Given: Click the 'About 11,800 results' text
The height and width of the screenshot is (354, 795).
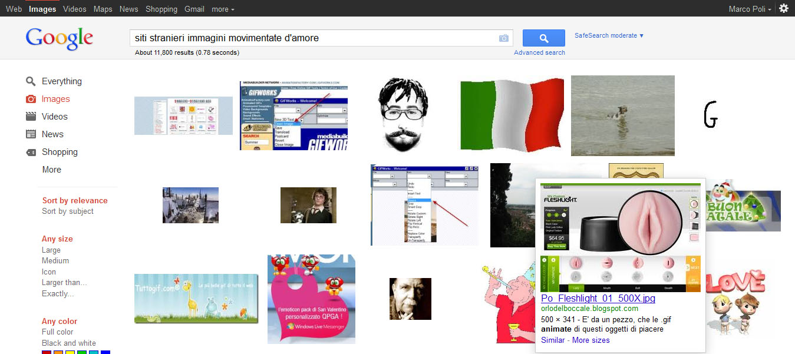Looking at the screenshot, I should (187, 52).
